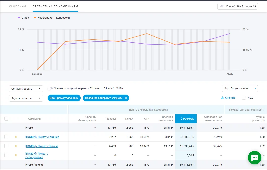Viewport: 267px width, 170px height.
Task: Click the purple CTR % legend swatch
Action: pyautogui.click(x=19, y=18)
